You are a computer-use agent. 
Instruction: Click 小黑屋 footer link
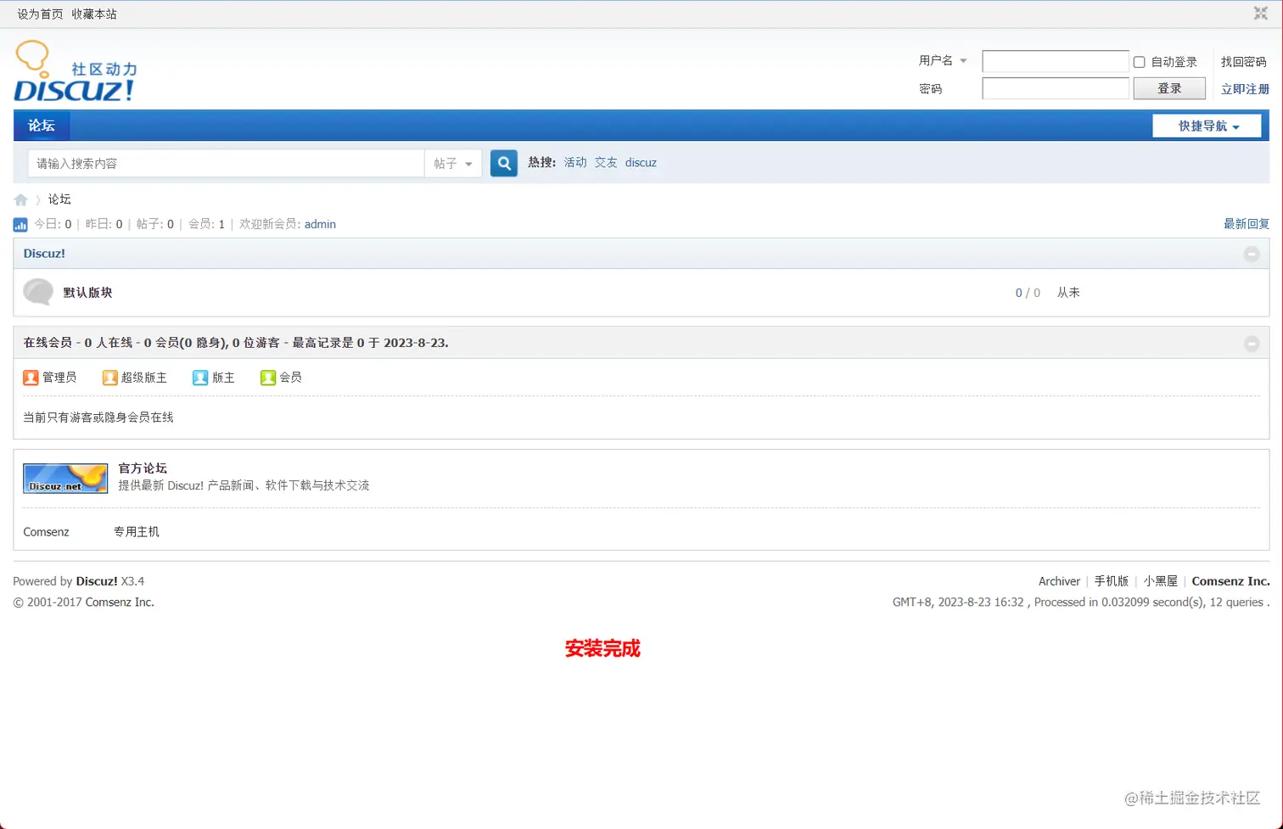(x=1160, y=581)
